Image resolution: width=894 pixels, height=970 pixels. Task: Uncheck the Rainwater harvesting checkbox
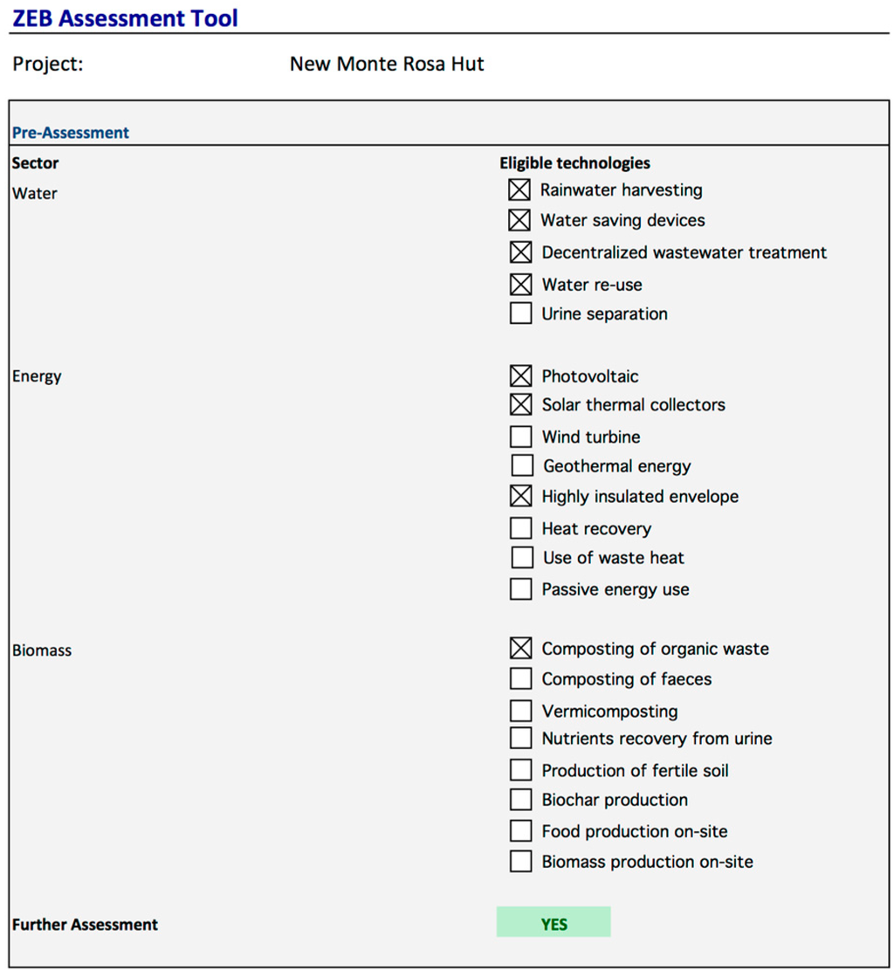[x=519, y=189]
